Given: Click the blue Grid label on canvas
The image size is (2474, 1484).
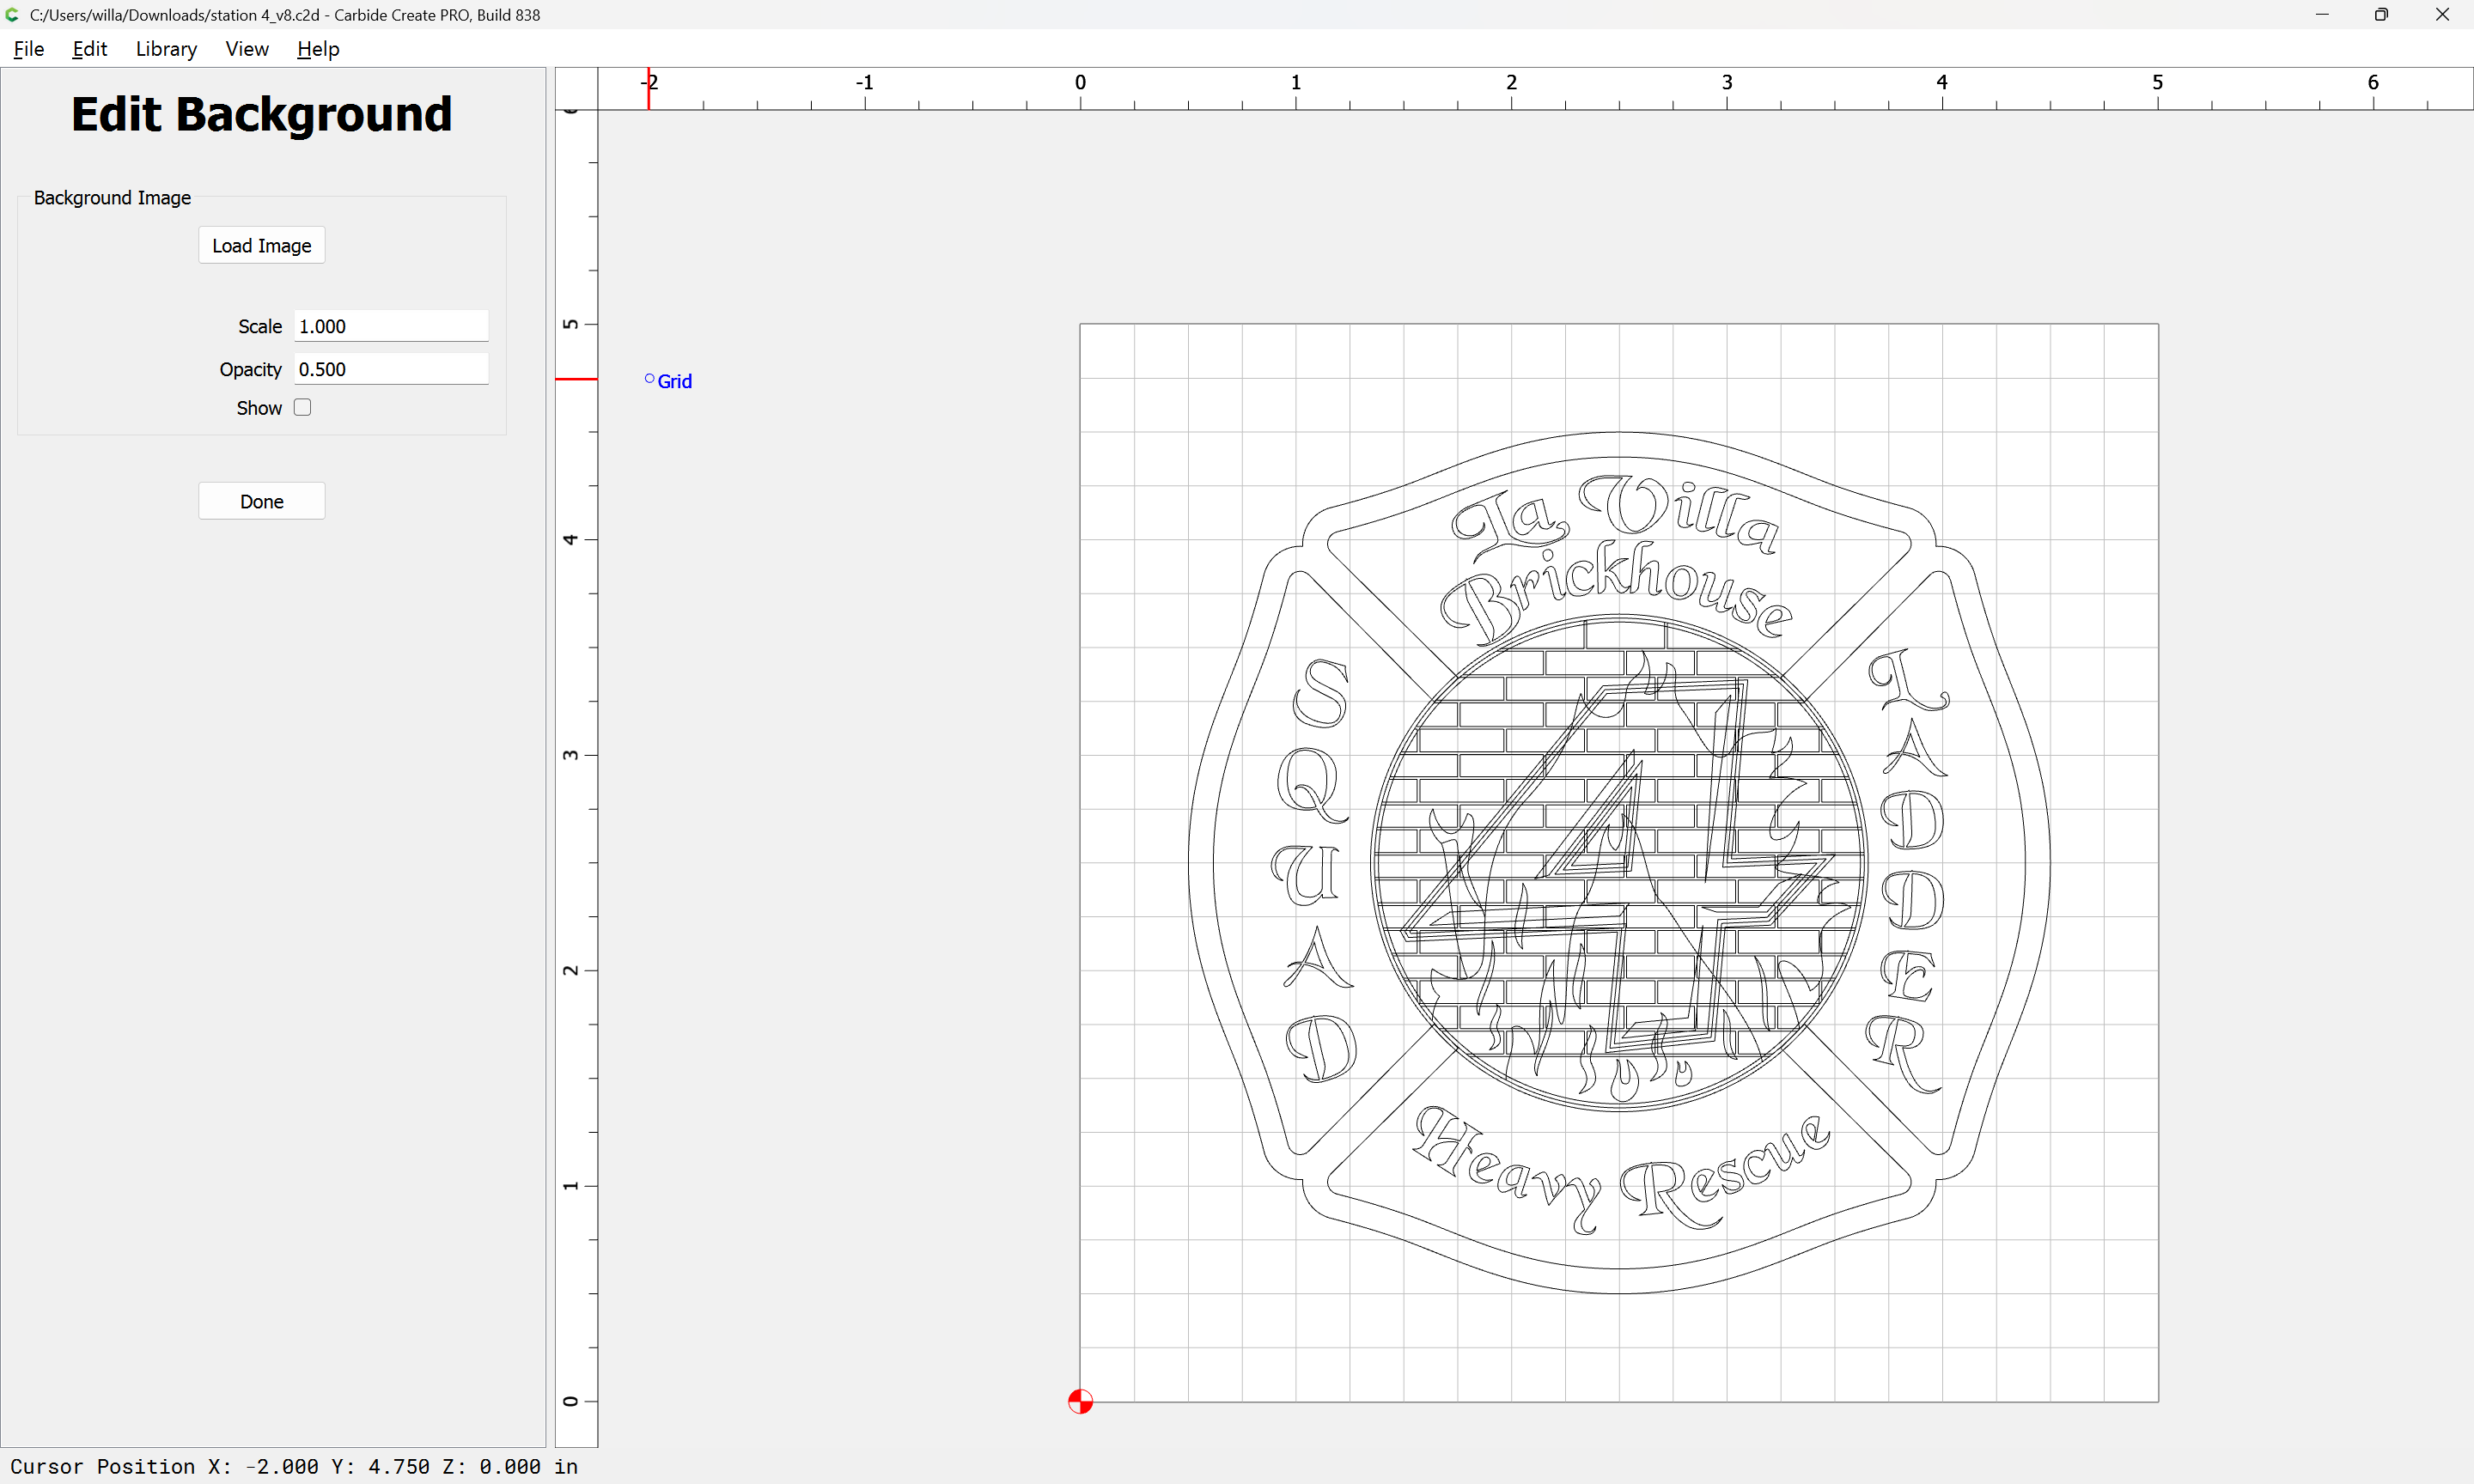Looking at the screenshot, I should pyautogui.click(x=675, y=381).
